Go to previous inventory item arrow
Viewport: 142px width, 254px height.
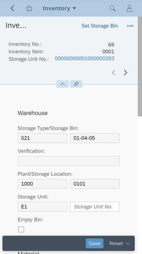pos(113,73)
